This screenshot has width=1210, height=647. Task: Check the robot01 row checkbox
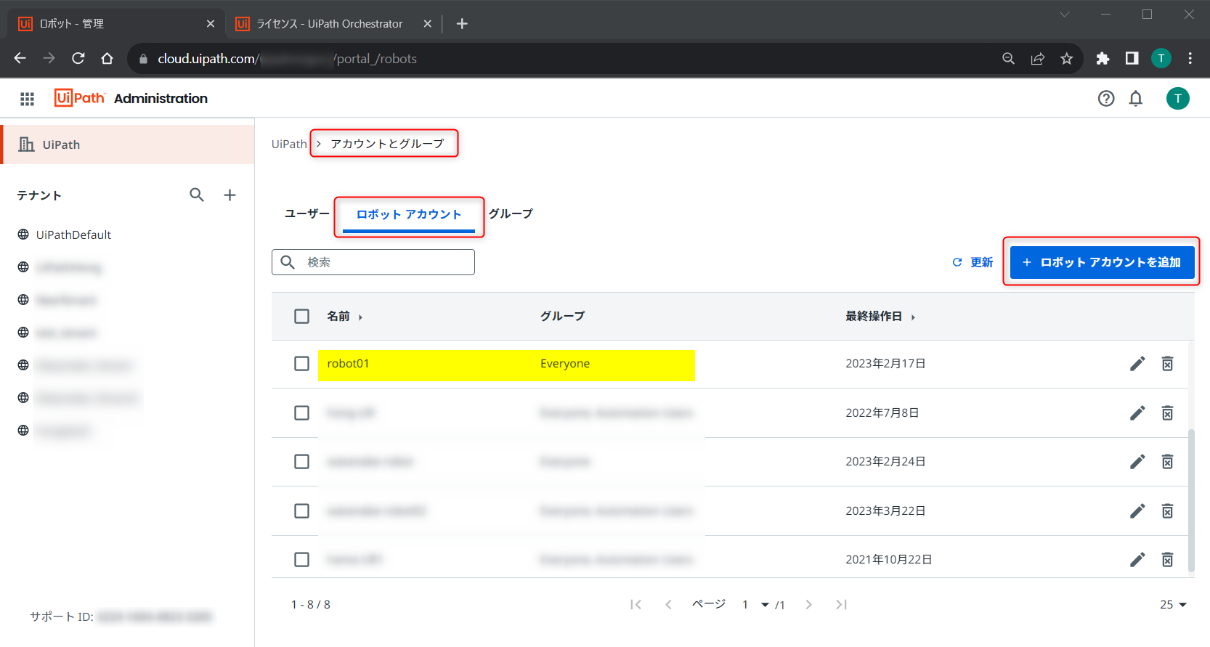pyautogui.click(x=301, y=364)
